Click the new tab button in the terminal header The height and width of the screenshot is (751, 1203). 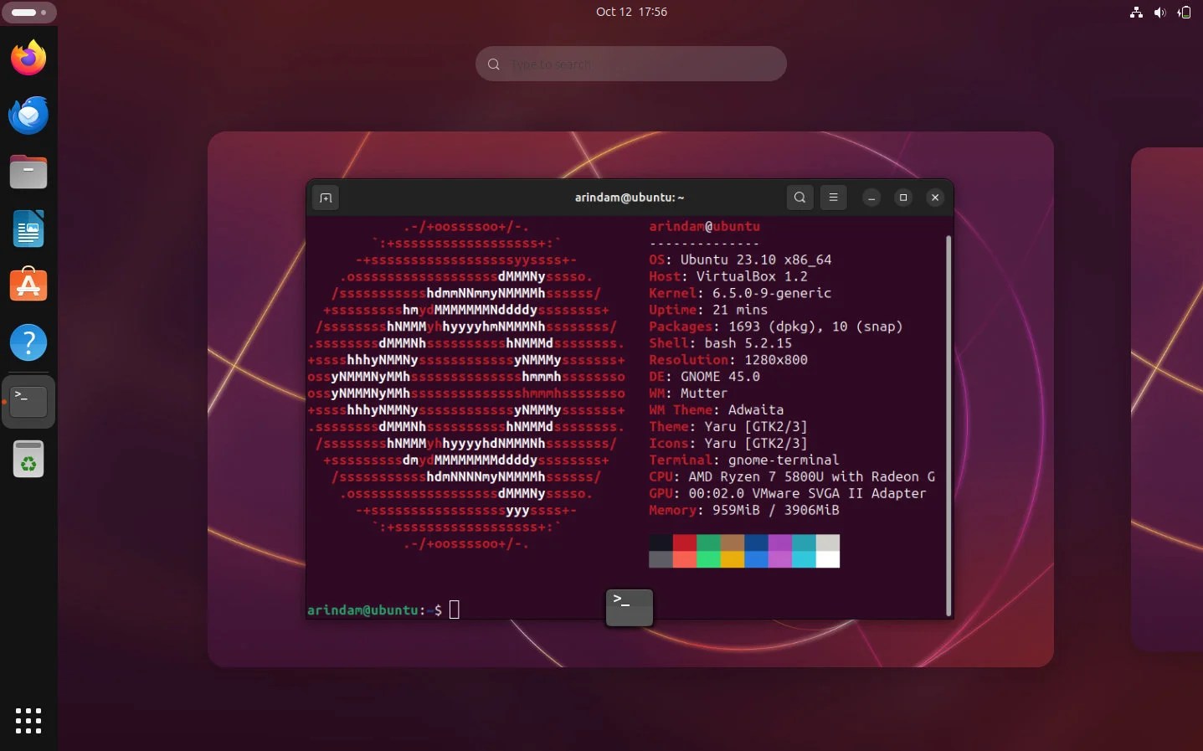[x=326, y=198]
